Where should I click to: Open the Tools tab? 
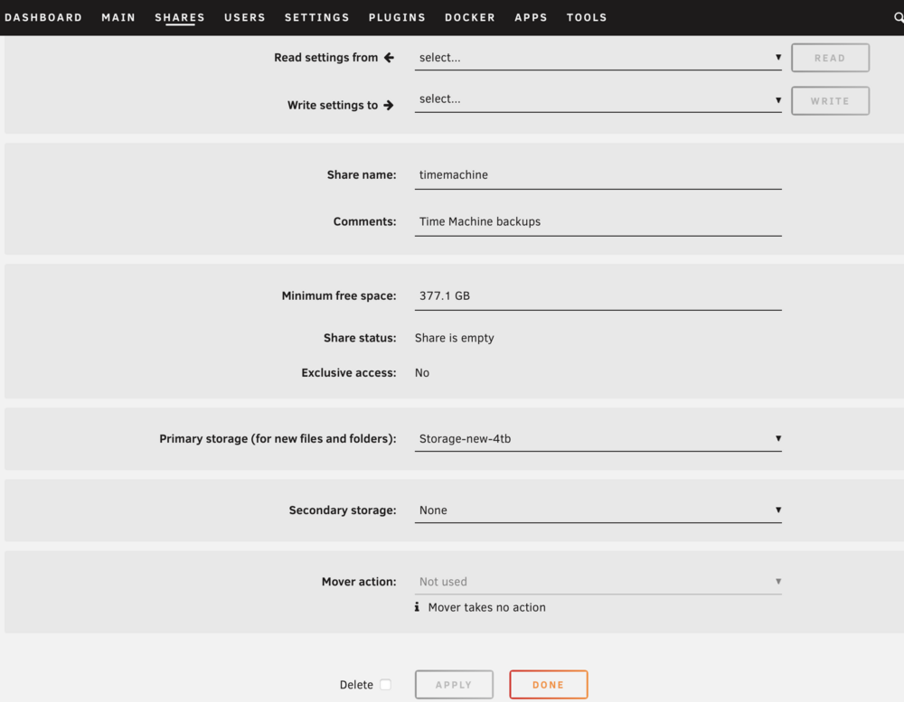pyautogui.click(x=587, y=17)
